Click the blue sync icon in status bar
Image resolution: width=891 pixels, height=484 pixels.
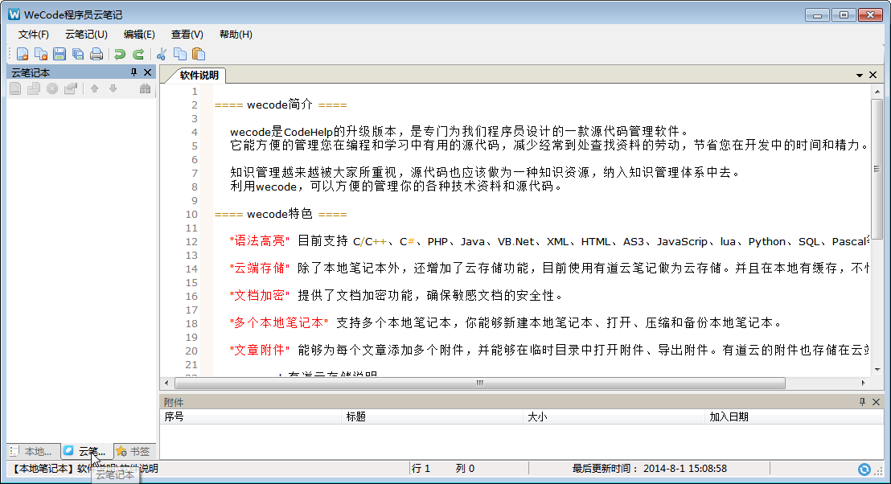[864, 470]
